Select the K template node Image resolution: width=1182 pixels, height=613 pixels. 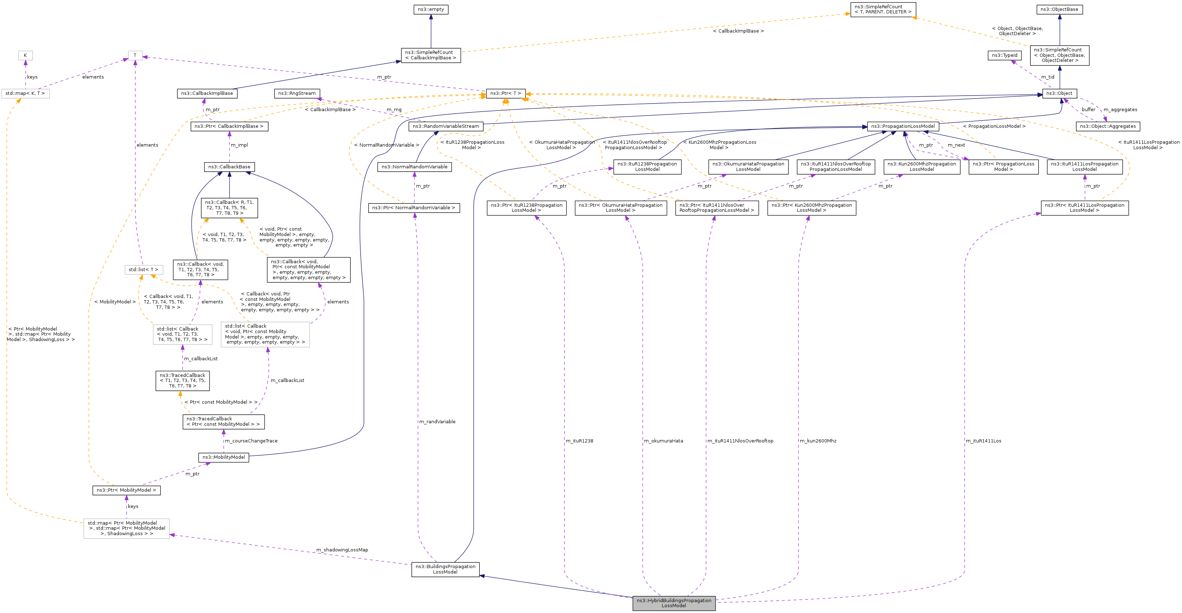click(x=25, y=55)
